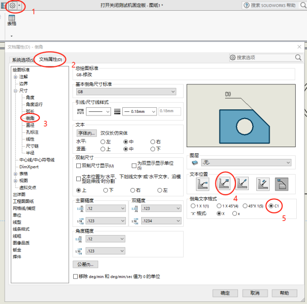Select vertical 上 radio button
Image resolution: width=307 pixels, height=304 pixels.
pos(103,149)
